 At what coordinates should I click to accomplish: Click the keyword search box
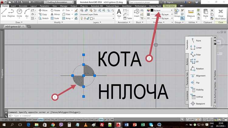[144, 2]
